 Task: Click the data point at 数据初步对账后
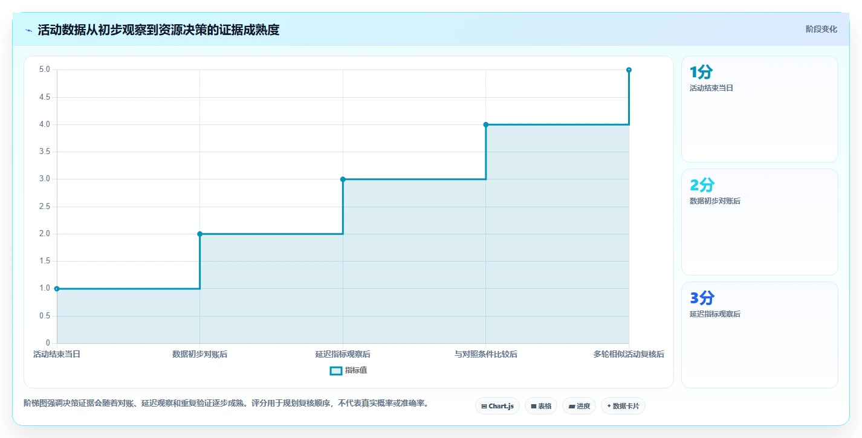tap(199, 234)
